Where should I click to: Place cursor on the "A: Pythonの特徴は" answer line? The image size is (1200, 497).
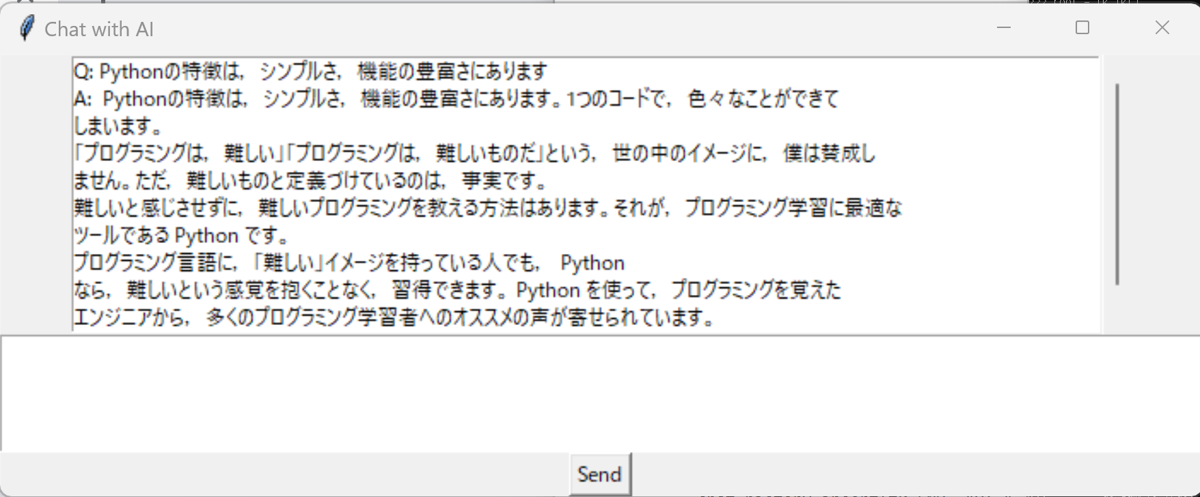(x=456, y=99)
